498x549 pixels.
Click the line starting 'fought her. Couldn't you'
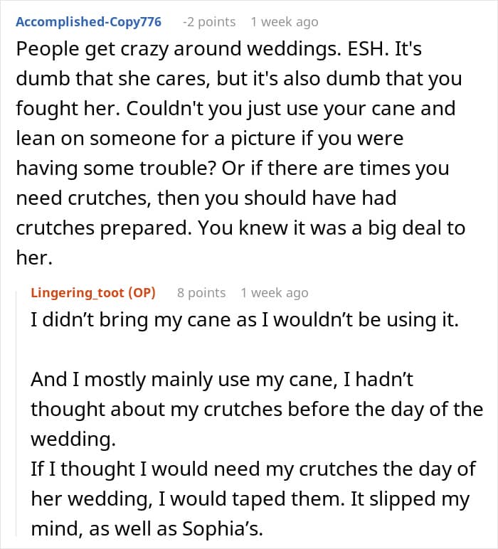pyautogui.click(x=235, y=109)
